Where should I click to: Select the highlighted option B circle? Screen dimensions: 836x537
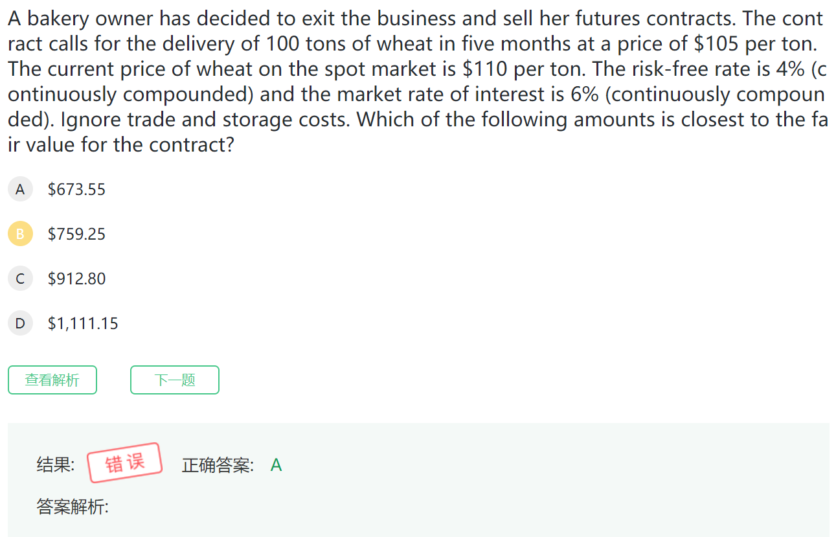[20, 234]
